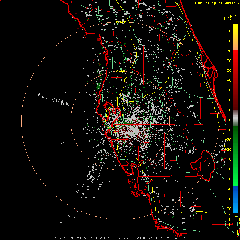
Task: Click the -20 scale label
Action: point(228,140)
